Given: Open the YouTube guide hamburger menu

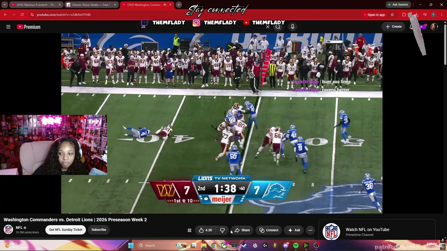Looking at the screenshot, I should tap(8, 27).
